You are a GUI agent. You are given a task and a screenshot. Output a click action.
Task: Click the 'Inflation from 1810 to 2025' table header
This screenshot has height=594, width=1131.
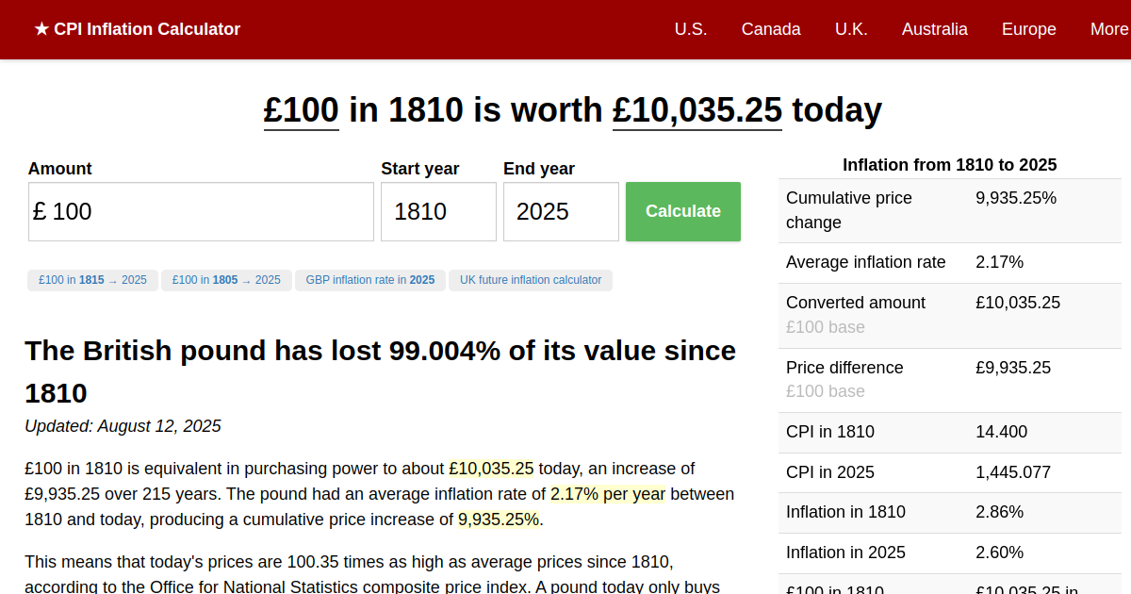tap(950, 165)
